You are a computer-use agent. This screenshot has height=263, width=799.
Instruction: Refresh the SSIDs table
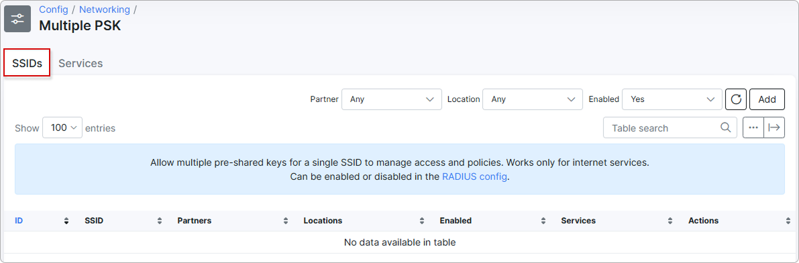point(736,99)
